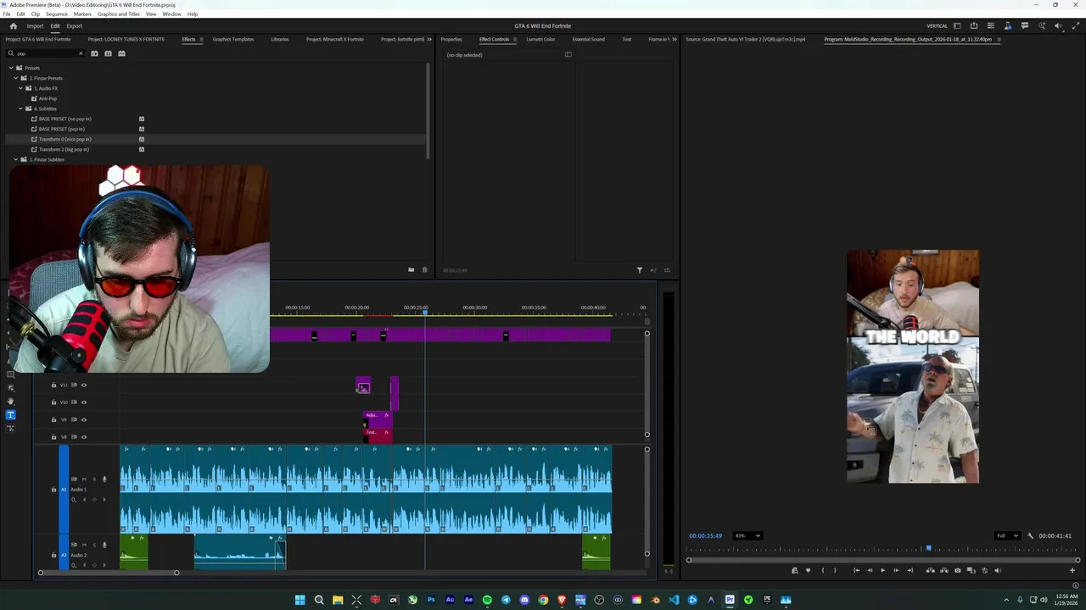Click the Accelerated Effects filter icon
This screenshot has height=610, width=1086.
(x=95, y=53)
